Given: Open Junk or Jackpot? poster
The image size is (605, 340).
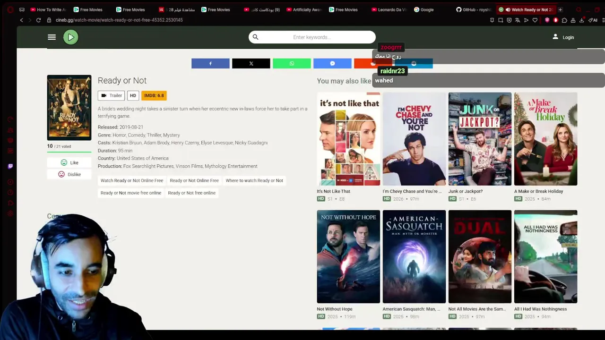Looking at the screenshot, I should click(x=480, y=139).
